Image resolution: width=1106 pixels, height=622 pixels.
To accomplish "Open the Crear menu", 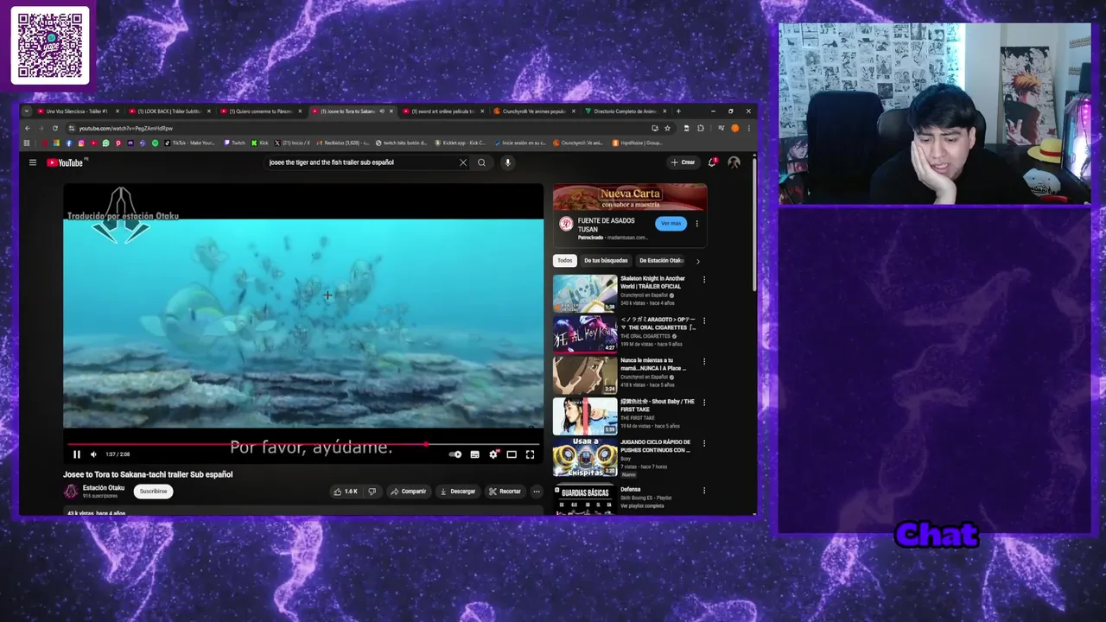I will (x=683, y=162).
